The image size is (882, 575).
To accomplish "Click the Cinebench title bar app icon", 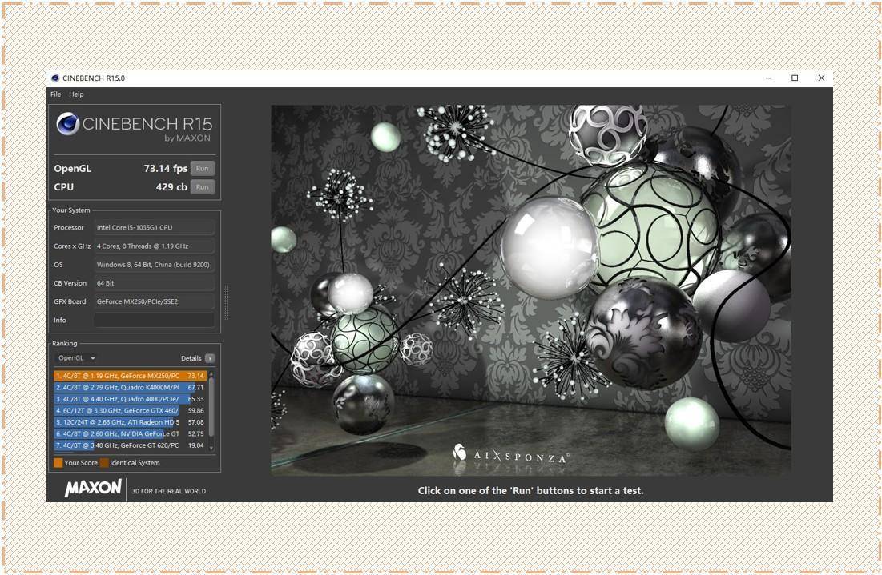I will click(x=55, y=78).
